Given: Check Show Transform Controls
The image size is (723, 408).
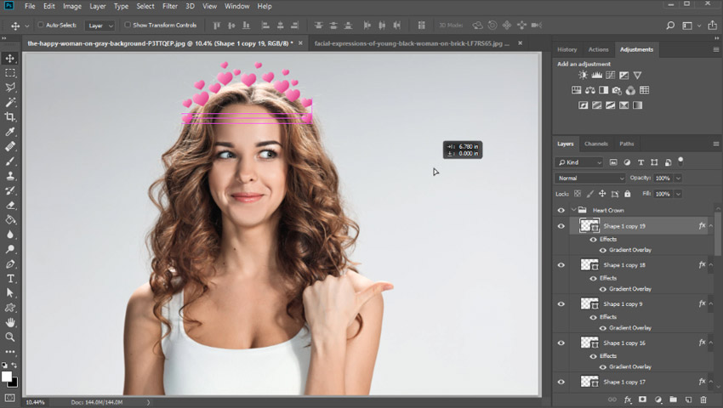Looking at the screenshot, I should point(127,25).
